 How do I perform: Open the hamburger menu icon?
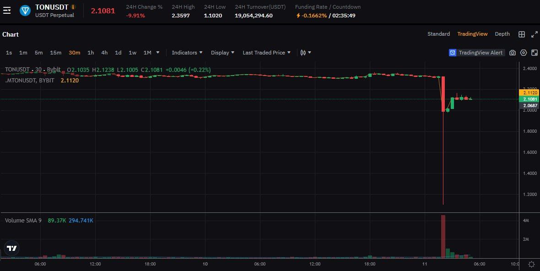tap(6, 10)
